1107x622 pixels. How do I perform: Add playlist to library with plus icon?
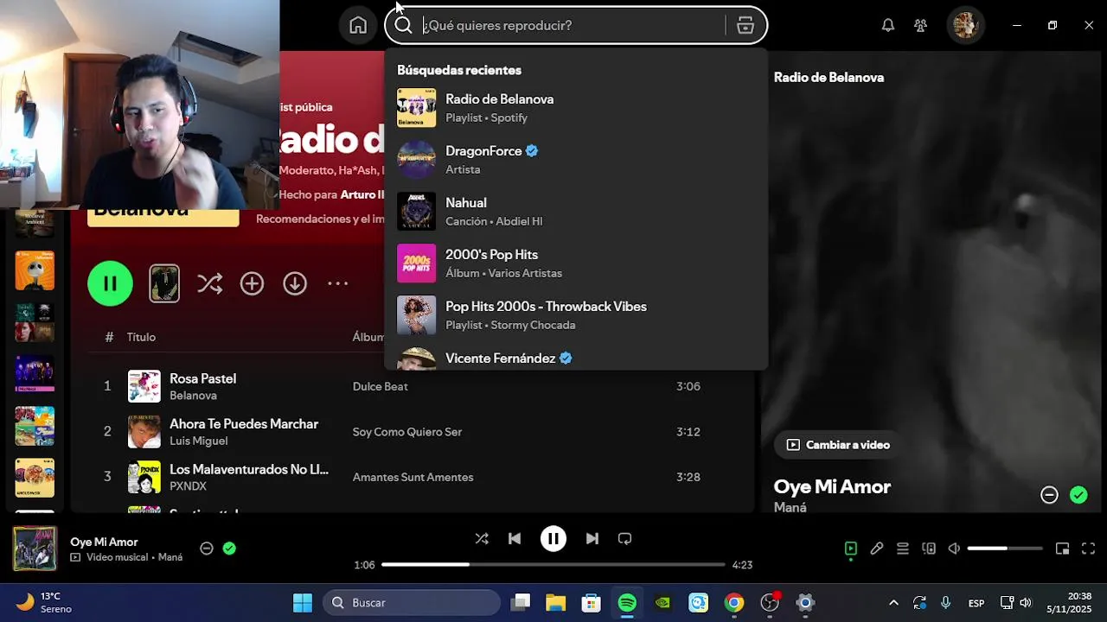(252, 283)
